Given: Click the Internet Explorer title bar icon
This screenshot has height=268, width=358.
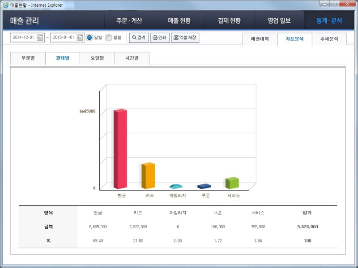Looking at the screenshot, I should pyautogui.click(x=5, y=5).
